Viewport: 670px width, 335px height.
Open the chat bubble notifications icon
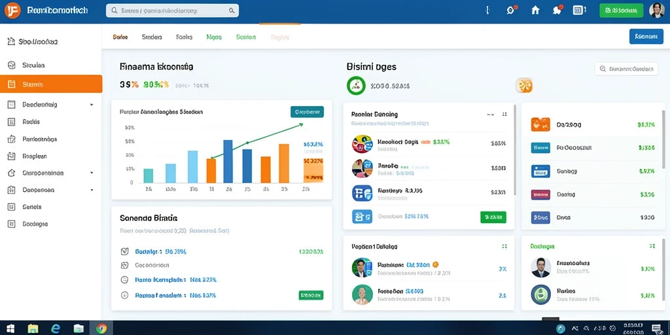(557, 10)
